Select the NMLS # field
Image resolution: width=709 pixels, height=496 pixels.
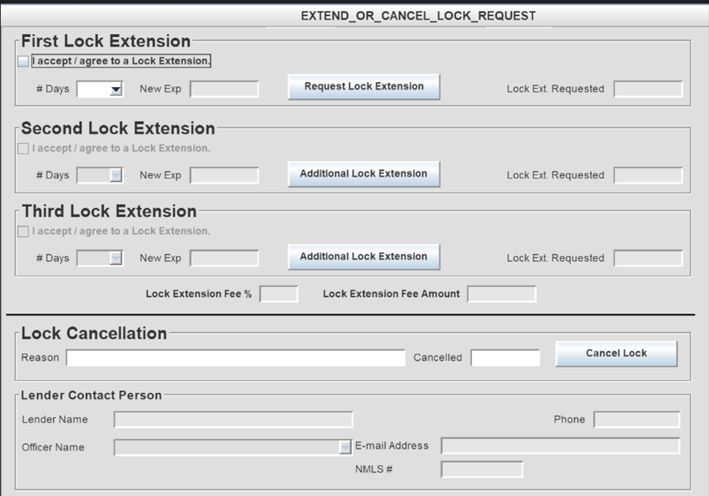(482, 469)
